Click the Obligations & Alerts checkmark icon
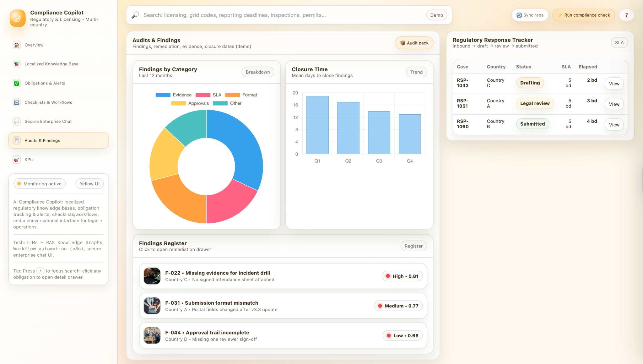Image resolution: width=643 pixels, height=364 pixels. pos(17,83)
